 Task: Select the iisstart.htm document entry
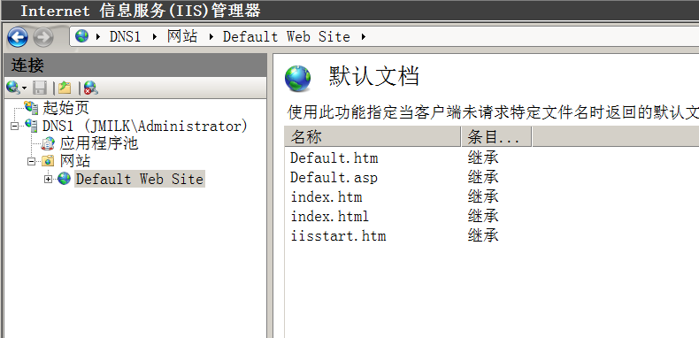[338, 235]
